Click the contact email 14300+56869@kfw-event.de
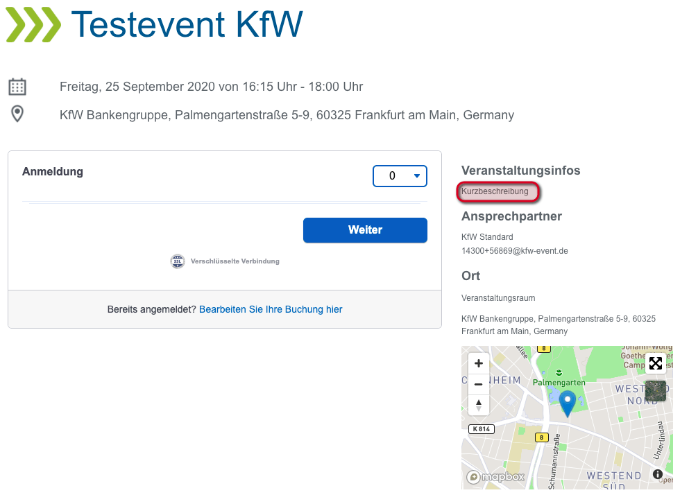This screenshot has height=504, width=689. [515, 251]
